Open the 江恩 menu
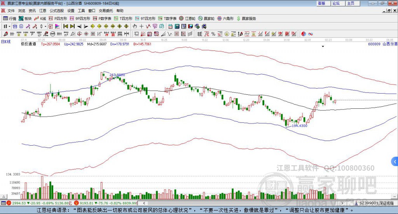This screenshot has height=214, width=398. pos(43,10)
